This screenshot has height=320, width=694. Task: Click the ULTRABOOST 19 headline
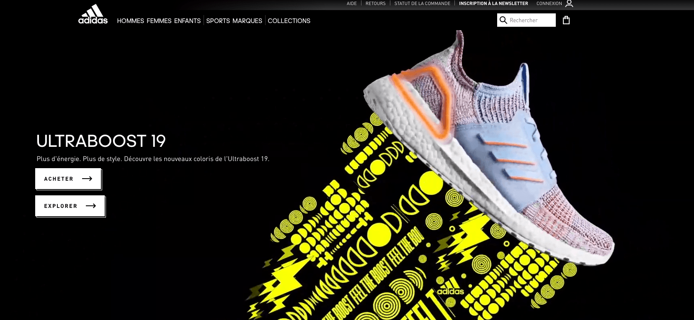(x=101, y=141)
